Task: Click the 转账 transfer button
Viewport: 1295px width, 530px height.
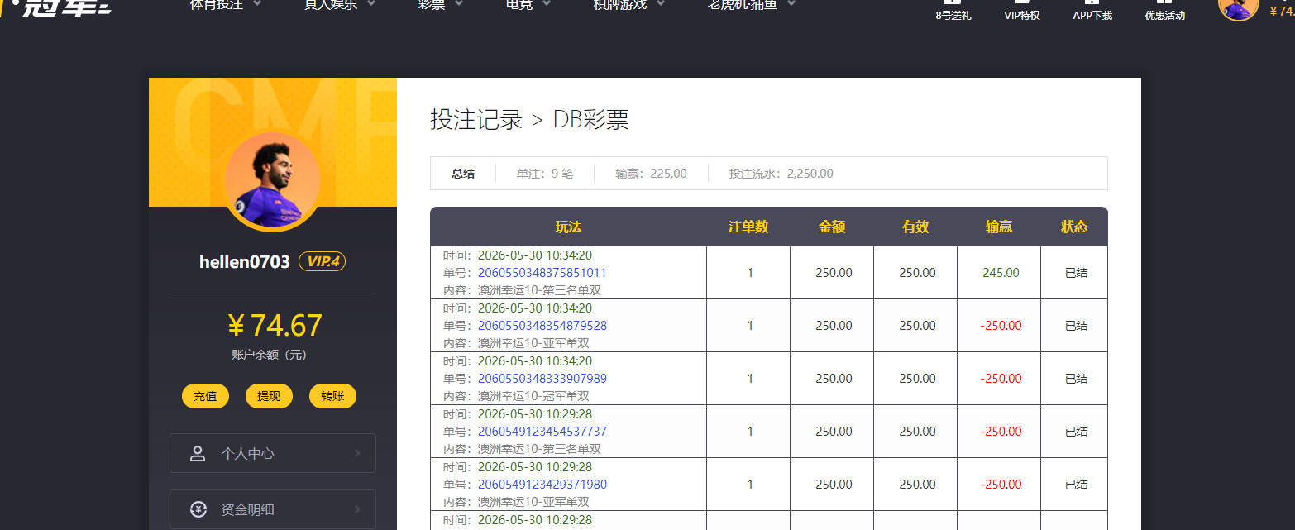Action: tap(332, 396)
